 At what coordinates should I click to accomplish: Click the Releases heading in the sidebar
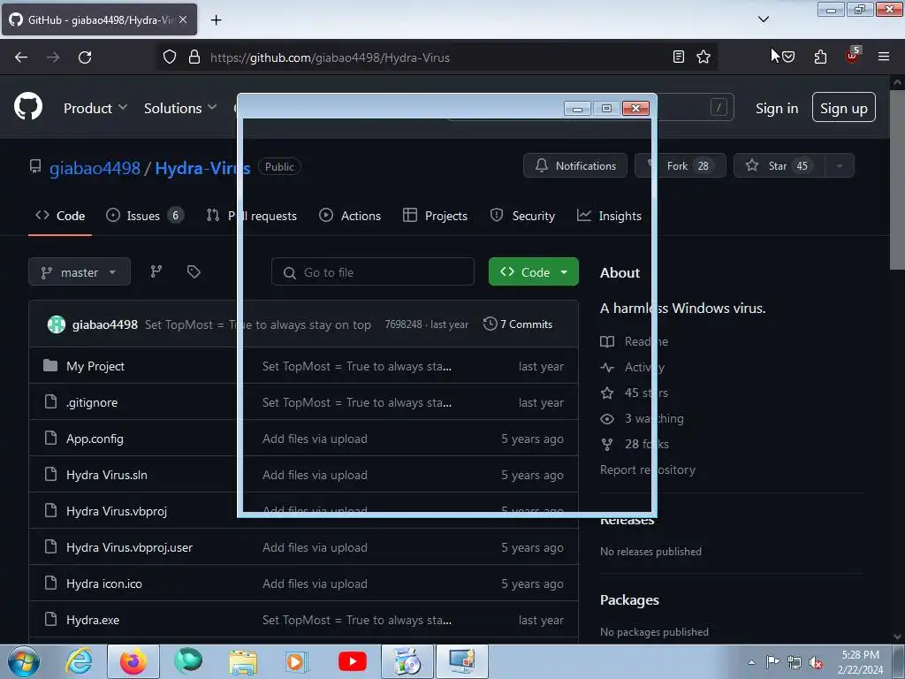point(627,521)
